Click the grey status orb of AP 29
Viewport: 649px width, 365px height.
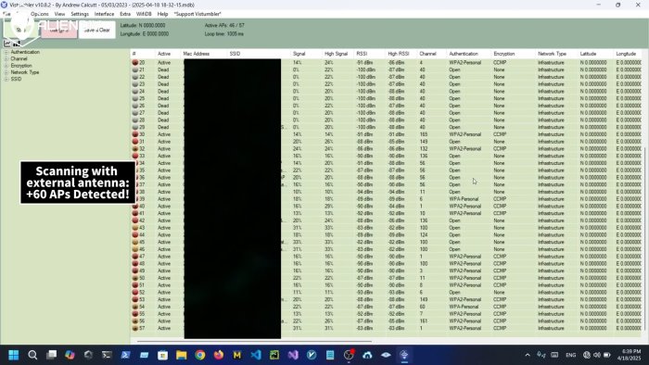135,127
